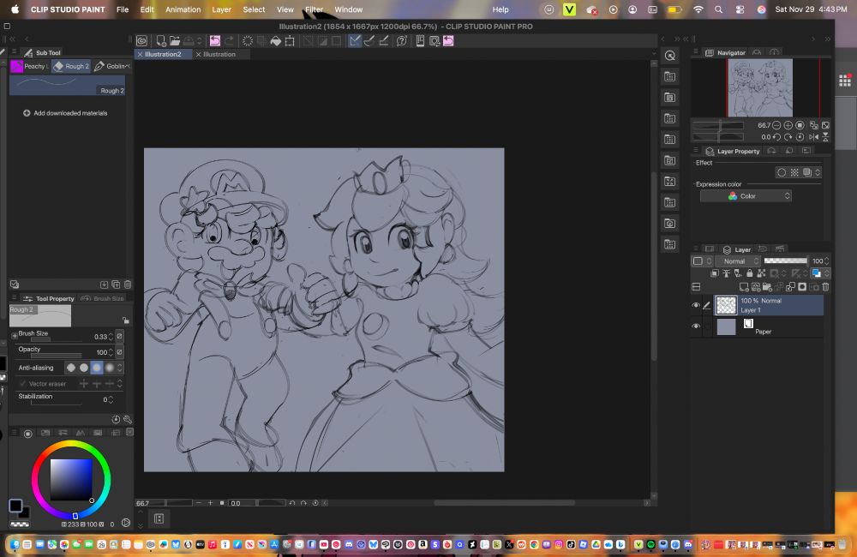Create layer mask icon in Layer panel
The height and width of the screenshot is (557, 857).
click(x=802, y=287)
